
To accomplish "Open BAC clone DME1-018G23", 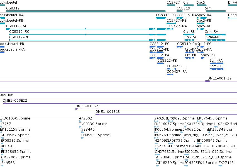I will click(88, 106).
